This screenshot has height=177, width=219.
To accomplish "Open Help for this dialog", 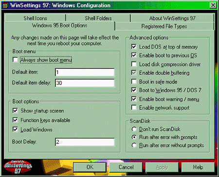I will click(198, 167).
